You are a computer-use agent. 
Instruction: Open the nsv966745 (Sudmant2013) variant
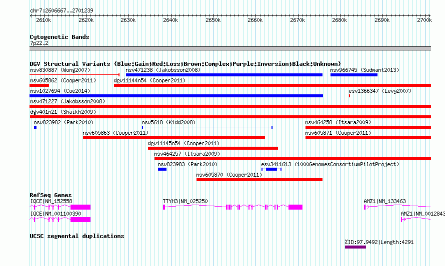point(354,75)
